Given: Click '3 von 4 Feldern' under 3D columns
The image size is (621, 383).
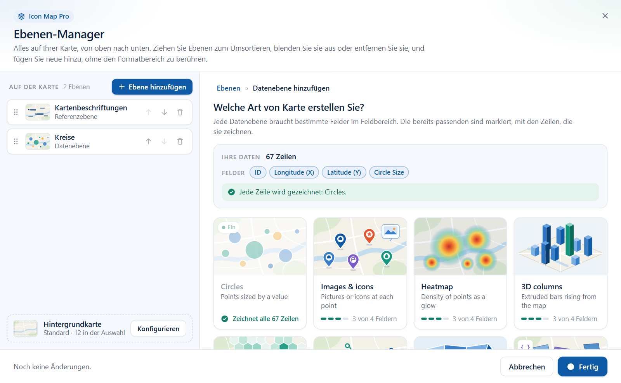Looking at the screenshot, I should coord(575,319).
